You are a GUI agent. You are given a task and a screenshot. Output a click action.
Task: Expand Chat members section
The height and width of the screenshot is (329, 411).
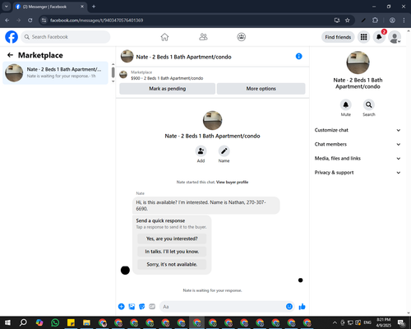tap(358, 144)
